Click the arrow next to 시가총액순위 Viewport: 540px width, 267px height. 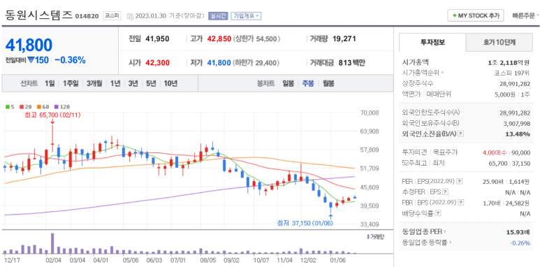click(x=442, y=73)
